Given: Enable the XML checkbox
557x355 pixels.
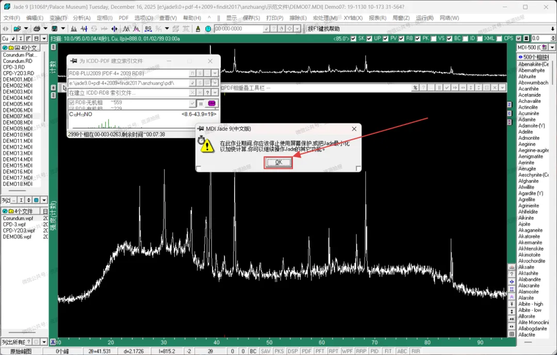Looking at the screenshot, I should click(x=480, y=38).
